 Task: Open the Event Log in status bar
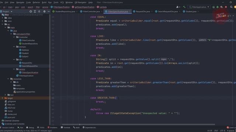(231, 128)
